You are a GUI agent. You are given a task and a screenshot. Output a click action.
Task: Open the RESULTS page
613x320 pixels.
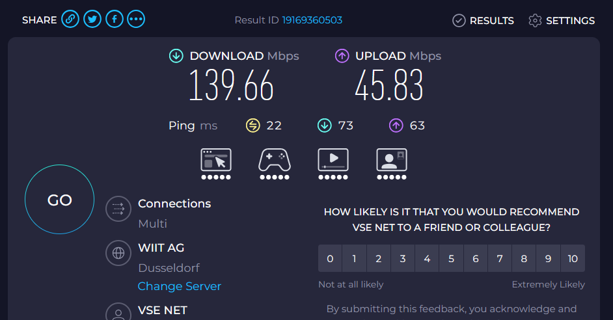(484, 20)
